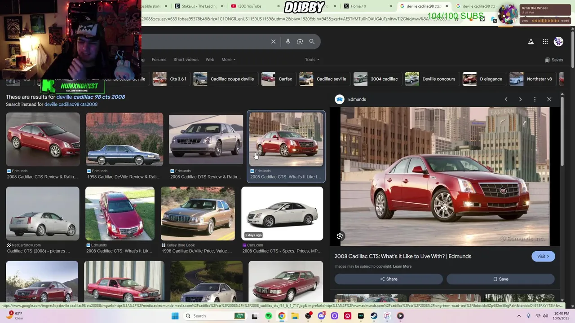Click corrected query deville cadillac 98 cts 2008

[91, 97]
